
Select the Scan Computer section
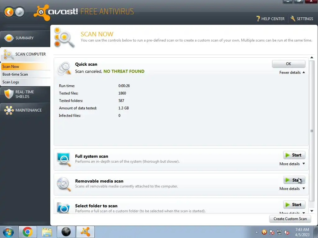pyautogui.click(x=25, y=54)
